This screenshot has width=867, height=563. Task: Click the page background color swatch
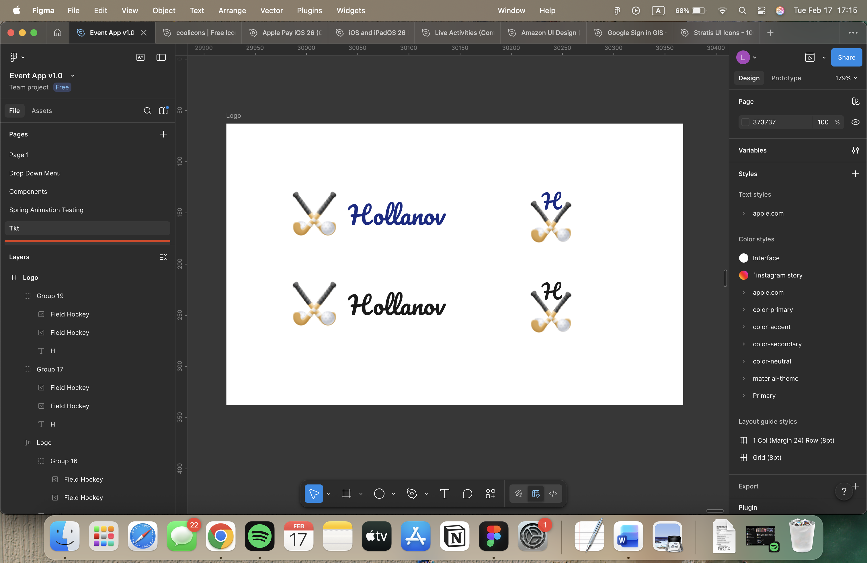pos(745,122)
